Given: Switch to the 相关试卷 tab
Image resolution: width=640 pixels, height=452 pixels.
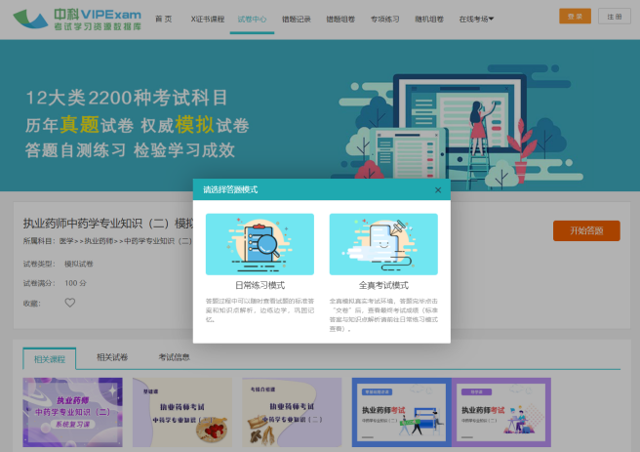Looking at the screenshot, I should 111,357.
